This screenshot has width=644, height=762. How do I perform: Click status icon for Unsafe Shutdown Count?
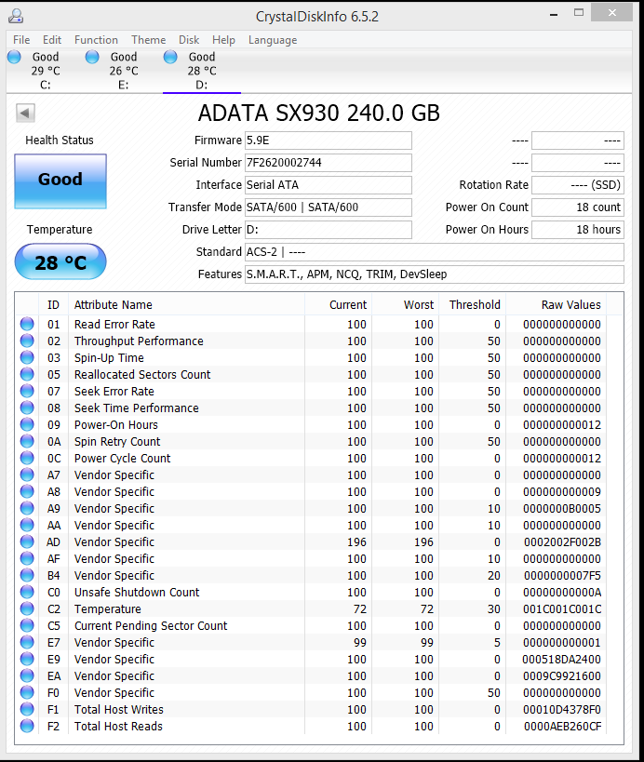(27, 592)
